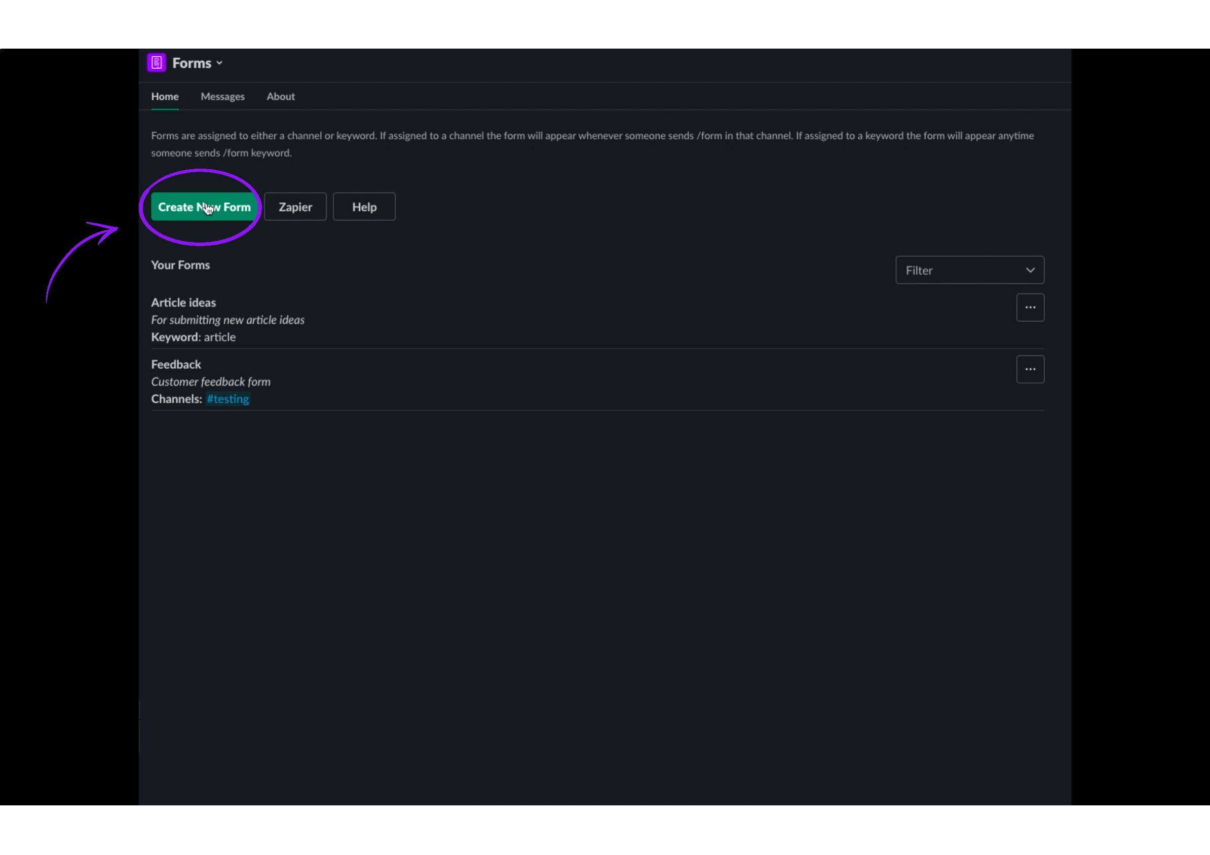Click the Zapier button
Image resolution: width=1210 pixels, height=855 pixels.
point(295,207)
